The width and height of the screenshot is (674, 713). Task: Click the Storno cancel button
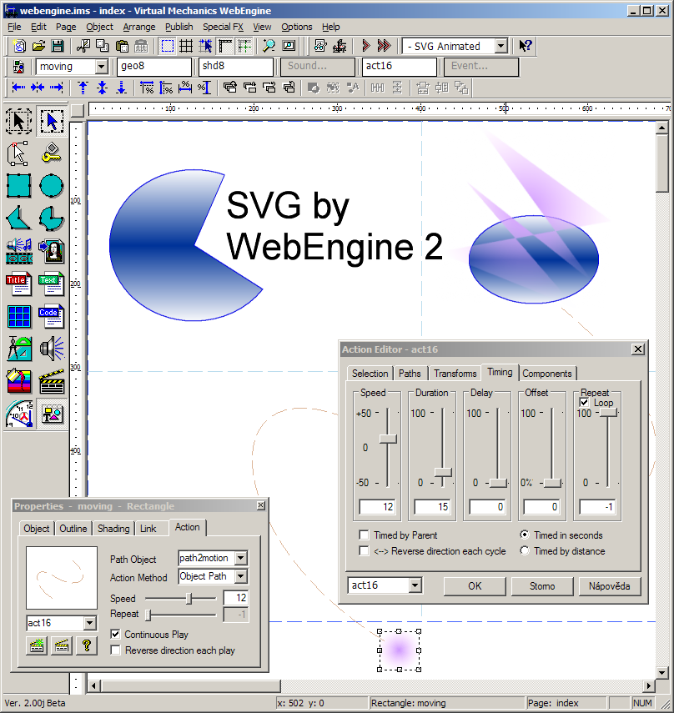pyautogui.click(x=542, y=586)
